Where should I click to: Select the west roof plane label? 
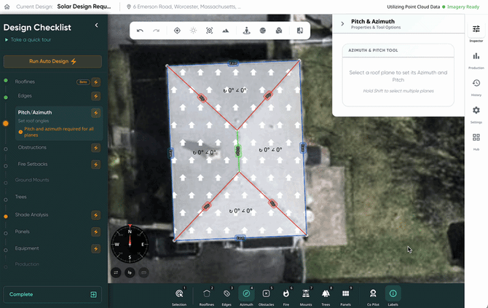pos(204,152)
